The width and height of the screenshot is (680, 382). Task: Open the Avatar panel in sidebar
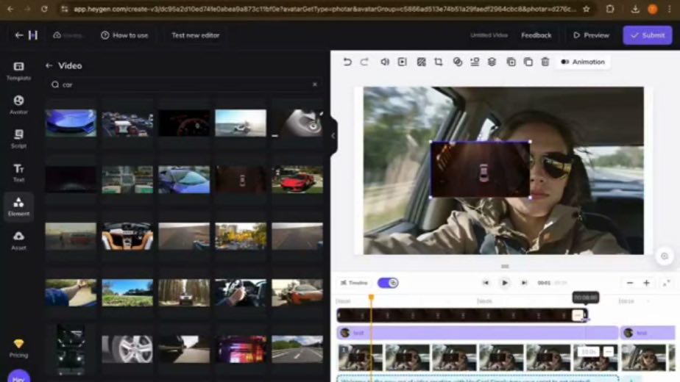click(18, 105)
